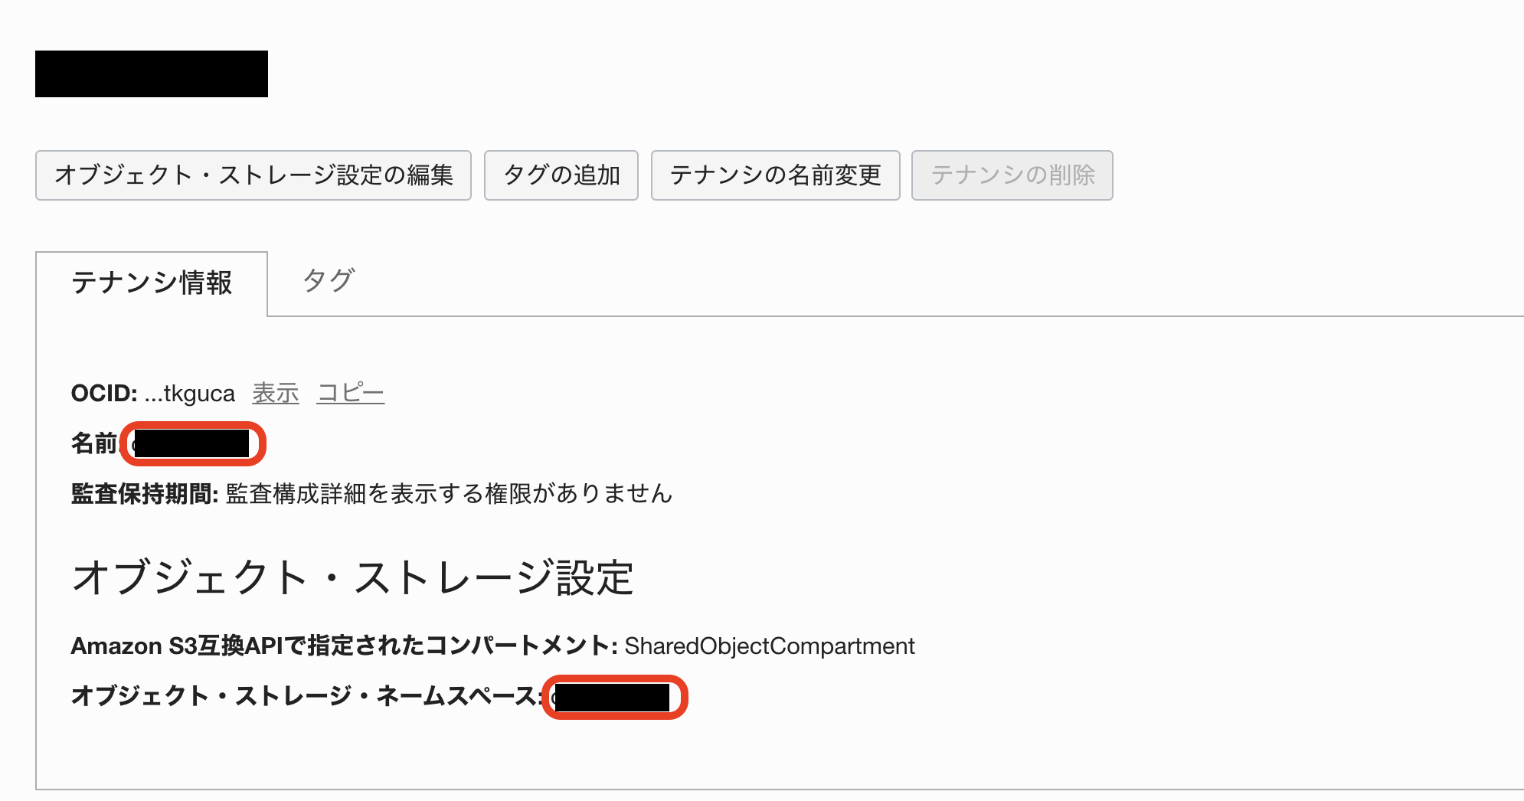The width and height of the screenshot is (1524, 801).
Task: Click the 監査保持期間 label
Action: pyautogui.click(x=144, y=494)
